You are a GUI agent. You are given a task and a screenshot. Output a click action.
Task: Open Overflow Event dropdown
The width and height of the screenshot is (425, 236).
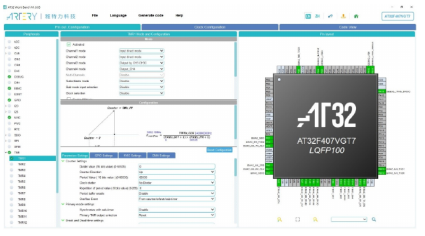pyautogui.click(x=177, y=199)
